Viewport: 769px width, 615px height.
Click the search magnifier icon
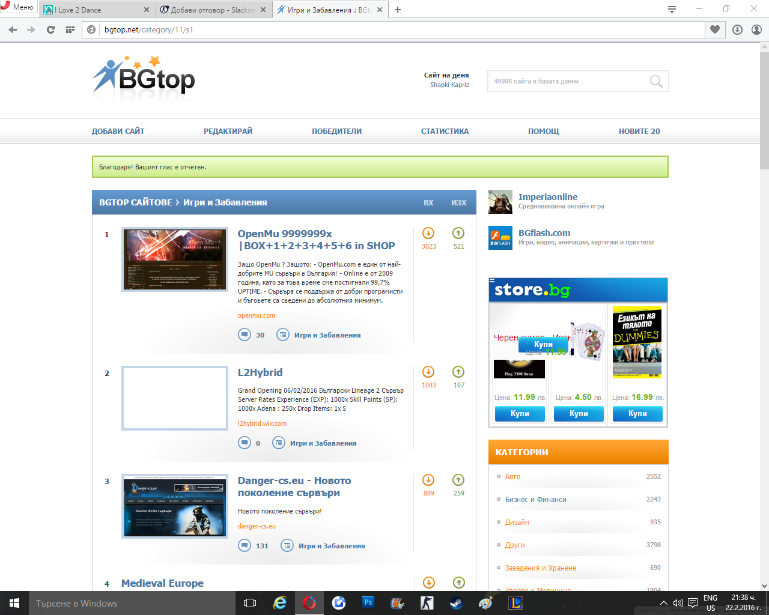[x=656, y=81]
